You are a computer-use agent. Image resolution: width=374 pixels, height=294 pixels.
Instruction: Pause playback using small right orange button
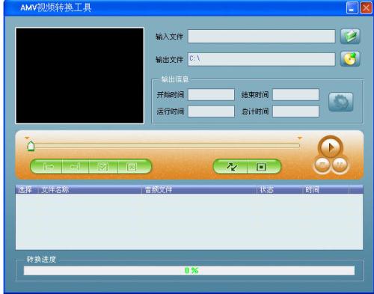(x=340, y=165)
